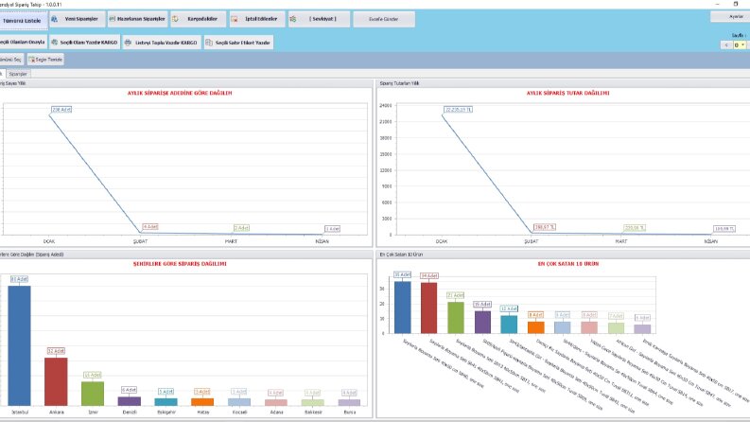
Task: Click the Tümünü Seç button
Action: 11,60
